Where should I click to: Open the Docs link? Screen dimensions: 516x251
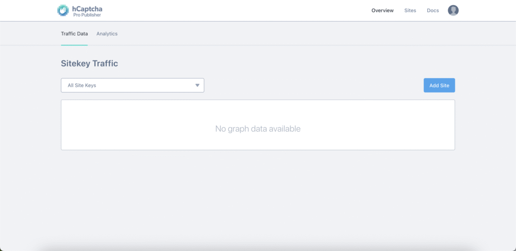pos(432,11)
